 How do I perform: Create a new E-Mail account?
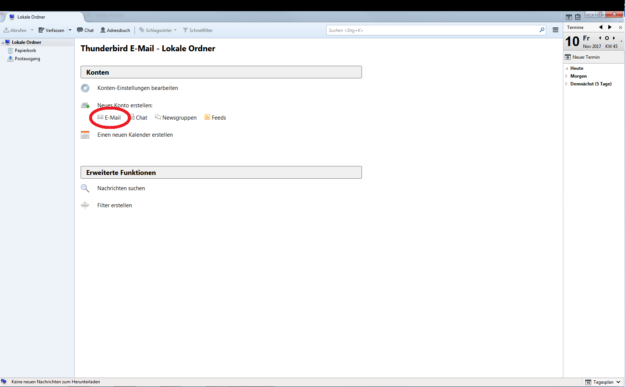(112, 118)
